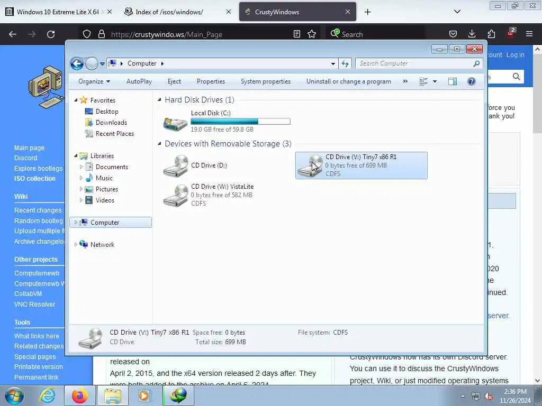Click the Firefox back button
Viewport: 542px width, 406px height.
click(x=13, y=34)
